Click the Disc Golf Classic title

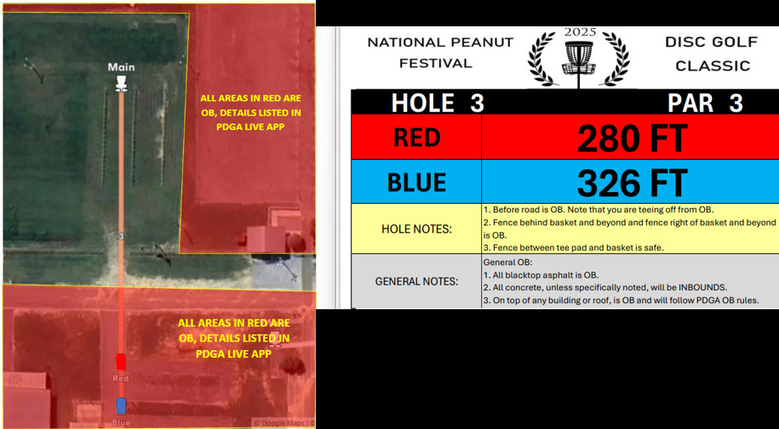(707, 53)
